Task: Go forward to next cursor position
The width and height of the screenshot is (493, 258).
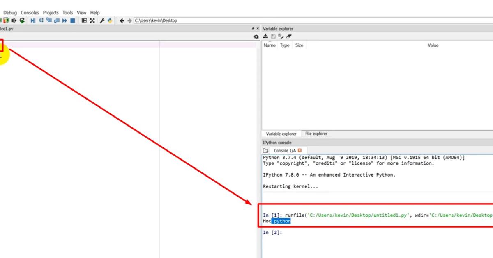Action: [129, 20]
